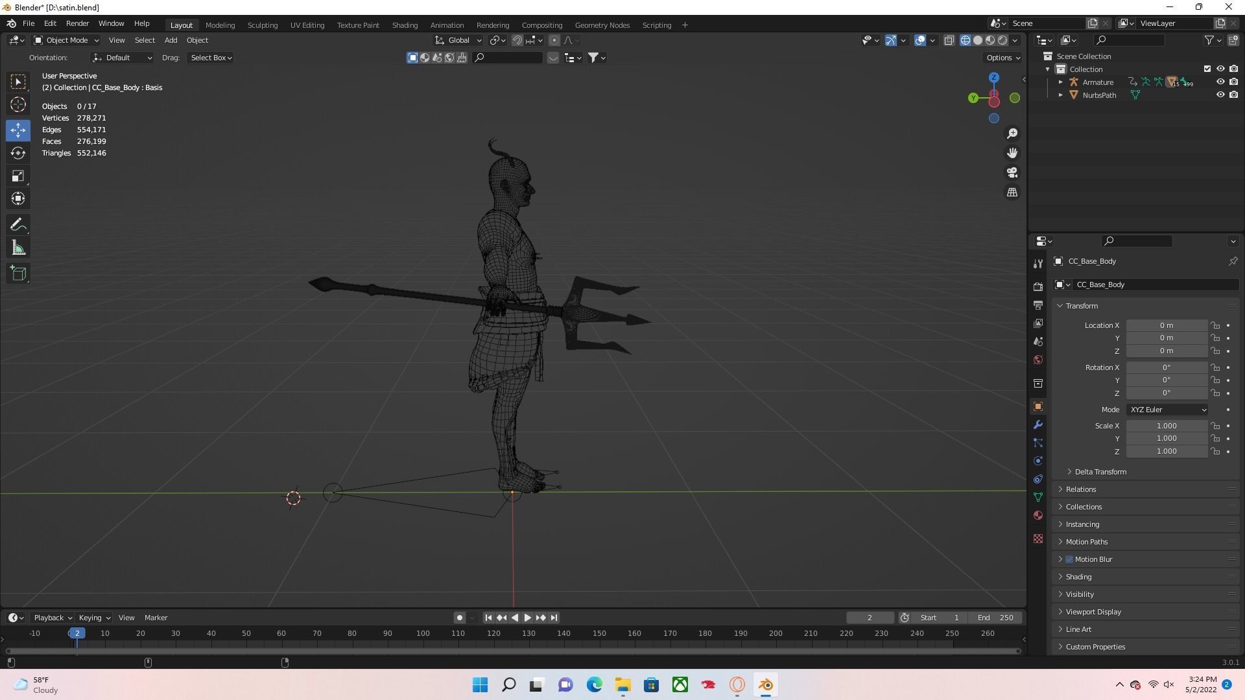Image resolution: width=1245 pixels, height=700 pixels.
Task: Activate the Rotate tool
Action: (18, 153)
